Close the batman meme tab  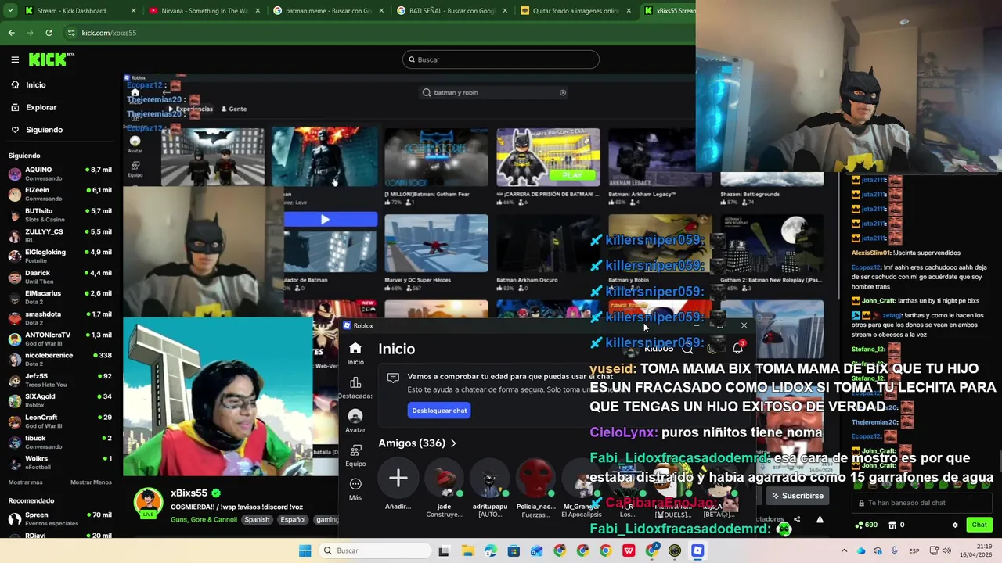[380, 11]
